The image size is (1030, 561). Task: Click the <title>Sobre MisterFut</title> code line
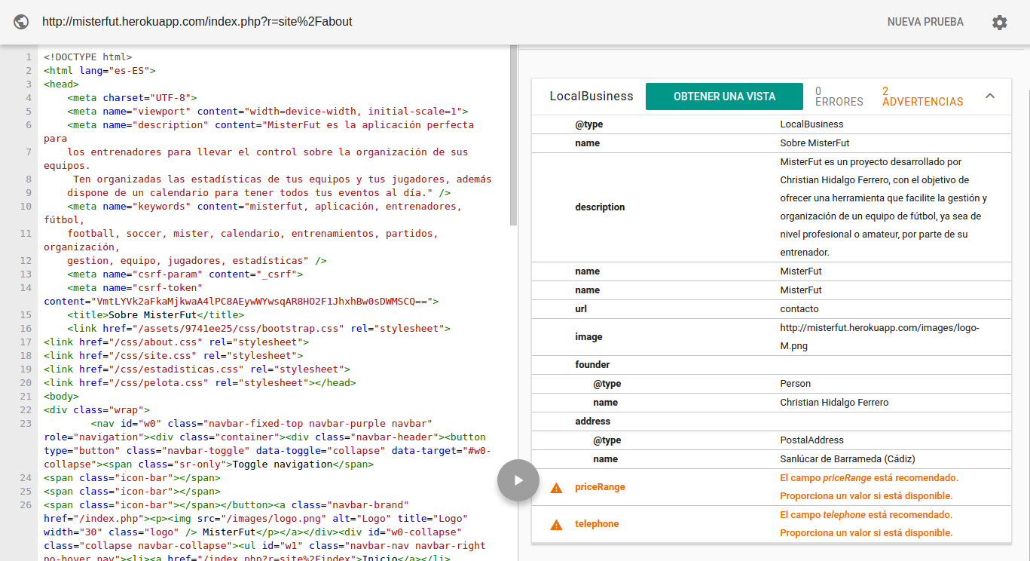click(155, 315)
